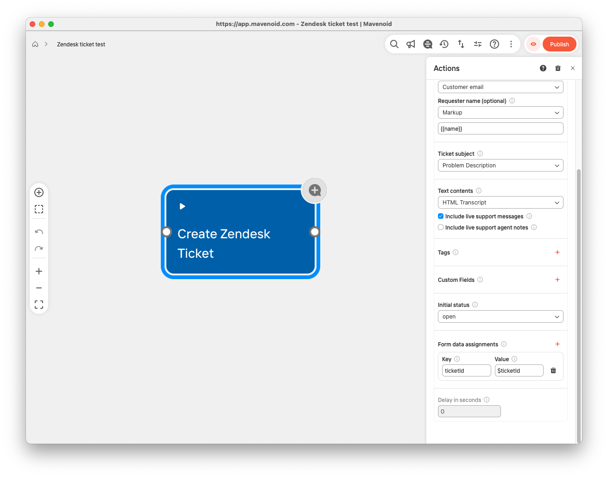The image size is (608, 478).
Task: Change the Initial status dropdown
Action: (500, 317)
